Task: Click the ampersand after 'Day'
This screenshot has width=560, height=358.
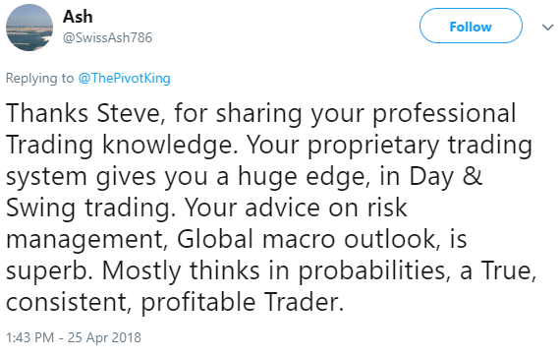Action: click(x=473, y=176)
